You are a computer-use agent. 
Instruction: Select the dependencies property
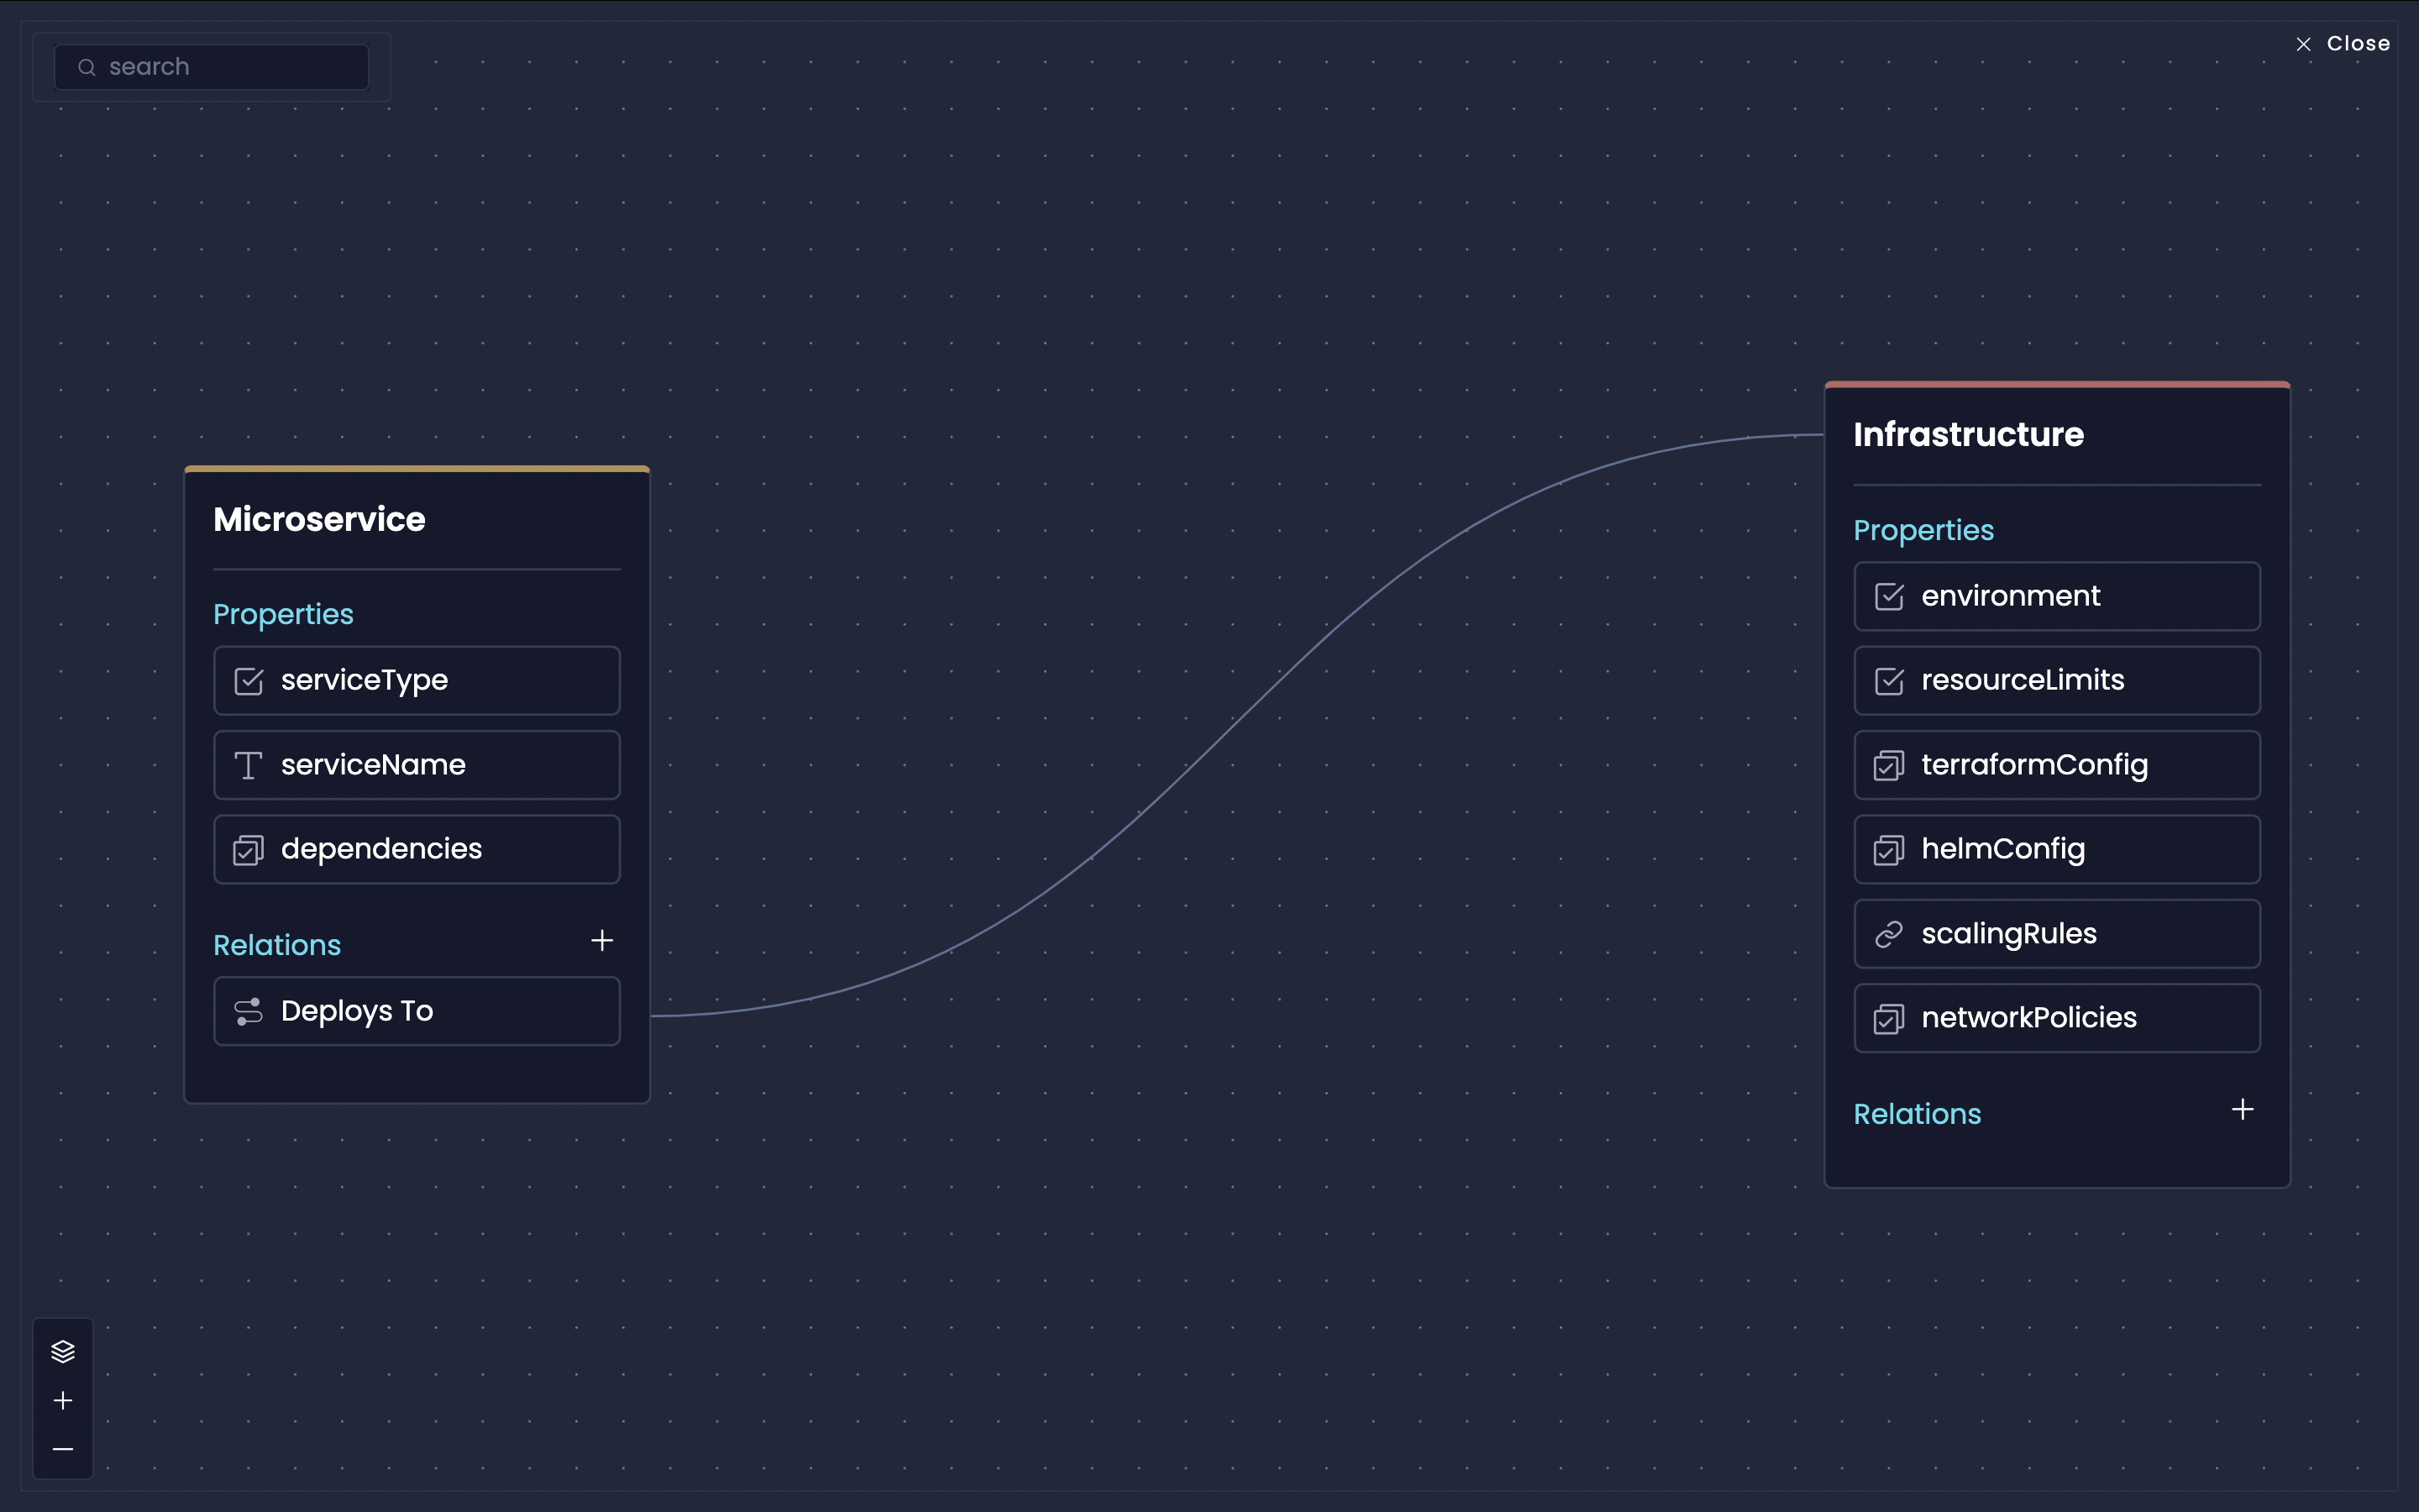417,849
